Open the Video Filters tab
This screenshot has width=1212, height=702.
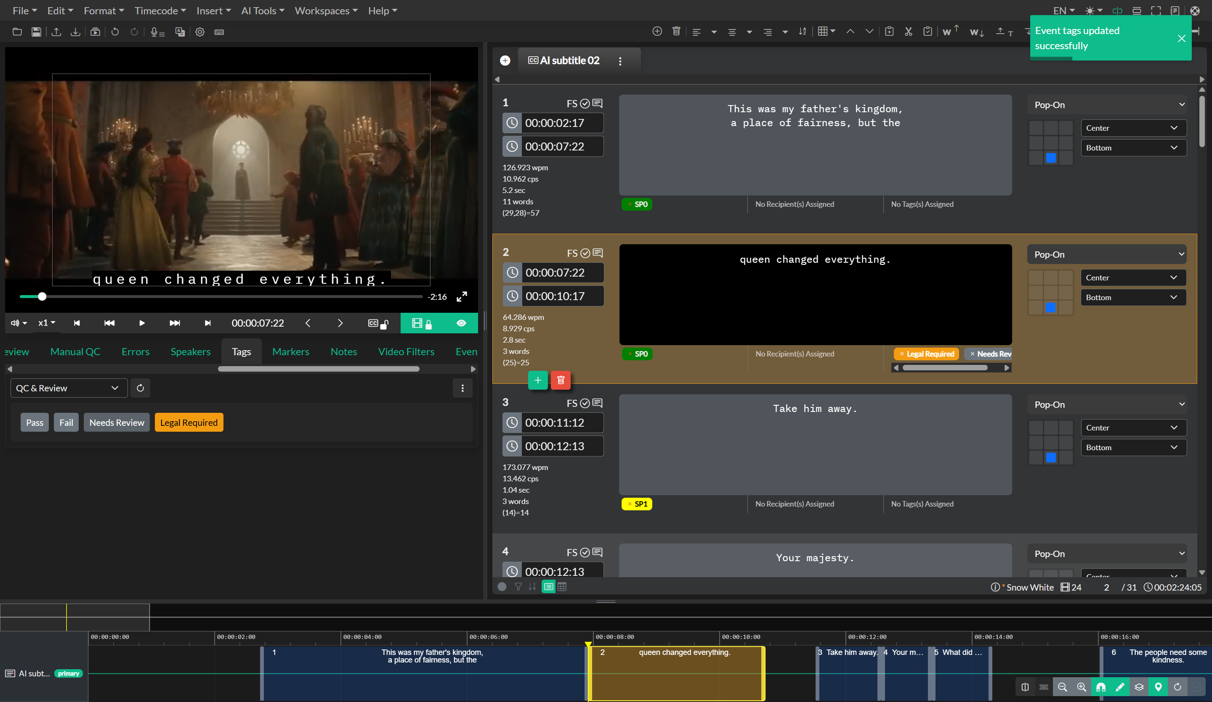406,351
